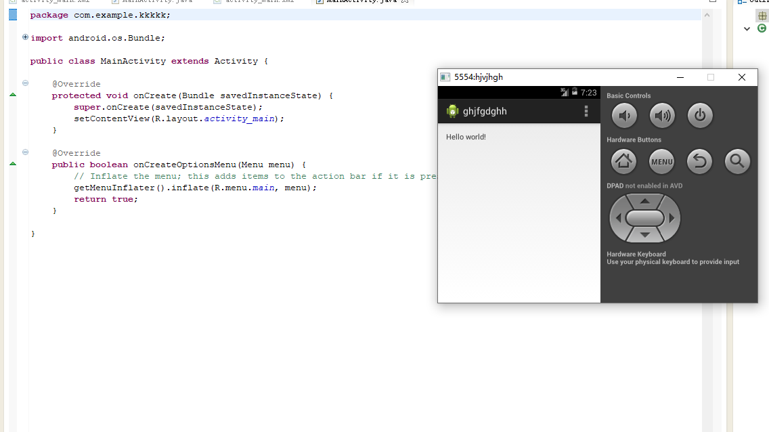Minimize the 5554:hjvjhgh emulator window
769x432 pixels.
coord(680,77)
